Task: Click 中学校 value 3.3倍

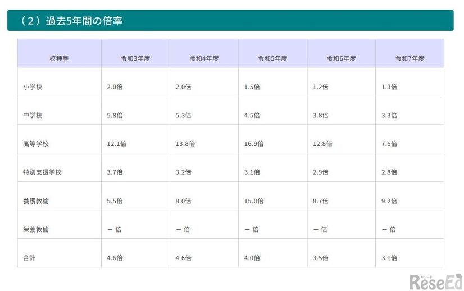Action: [x=389, y=115]
